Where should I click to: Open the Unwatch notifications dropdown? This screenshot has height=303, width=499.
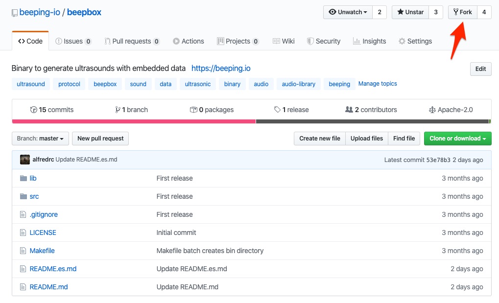(x=348, y=12)
